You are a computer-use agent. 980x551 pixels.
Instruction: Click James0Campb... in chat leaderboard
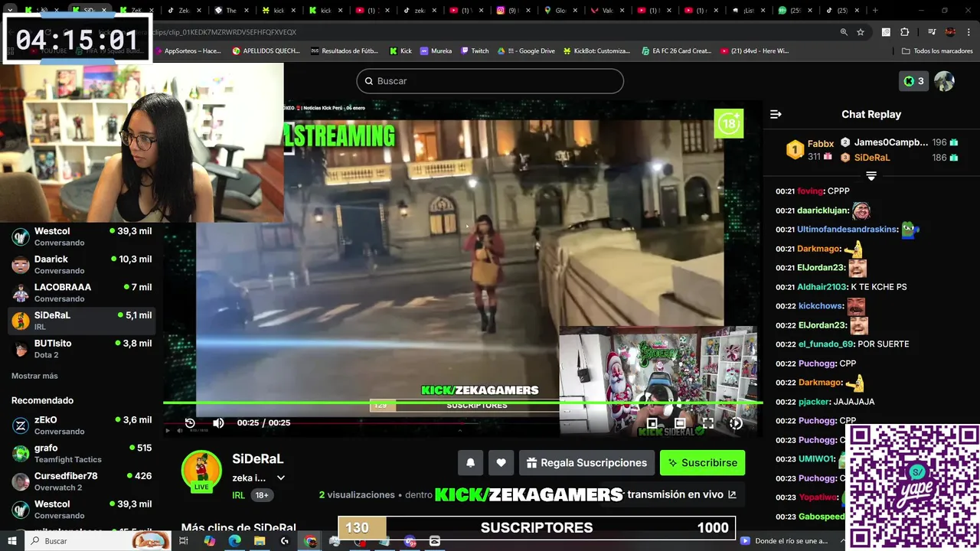pyautogui.click(x=890, y=142)
